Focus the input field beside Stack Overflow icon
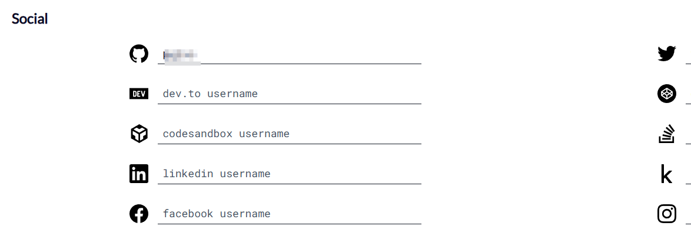The image size is (691, 239). (689, 135)
